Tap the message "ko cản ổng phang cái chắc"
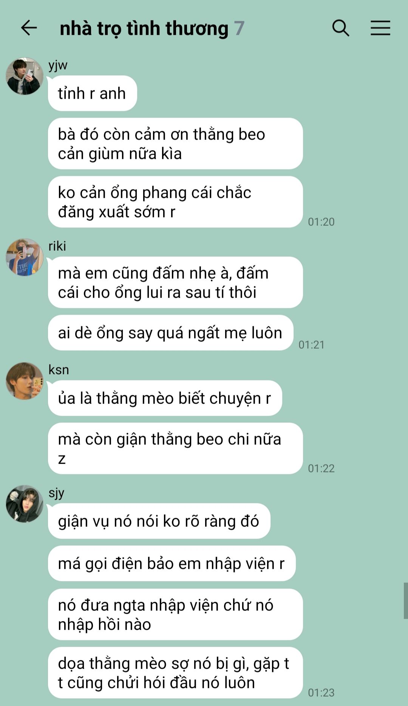 coord(175,202)
